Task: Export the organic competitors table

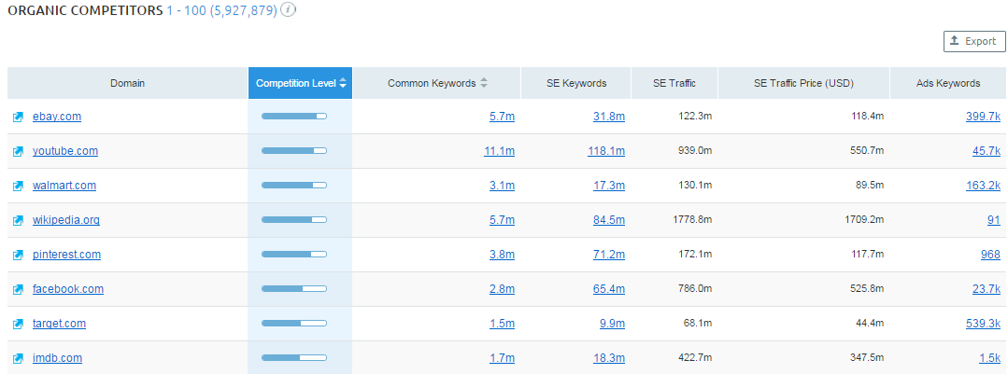Action: point(974,41)
